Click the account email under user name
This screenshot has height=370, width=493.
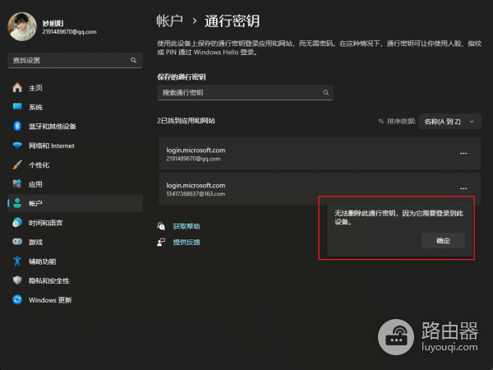tap(70, 32)
